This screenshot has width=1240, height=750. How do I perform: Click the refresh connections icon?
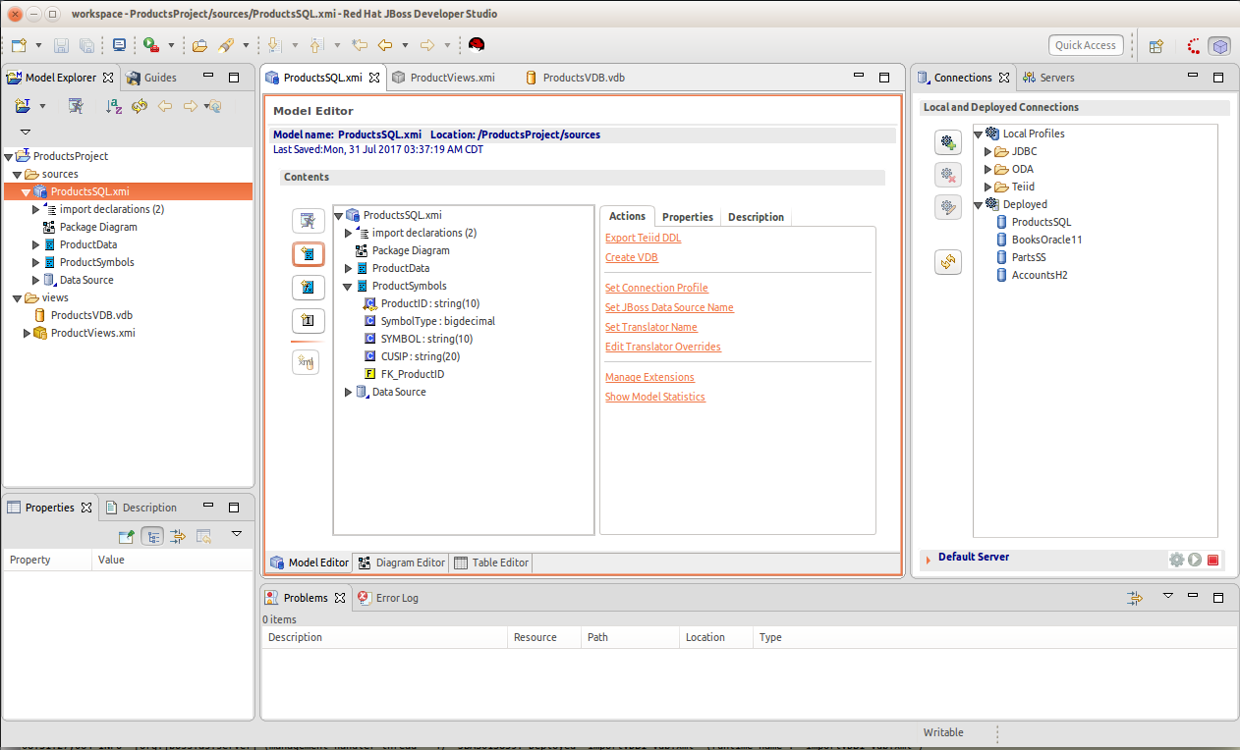[947, 262]
